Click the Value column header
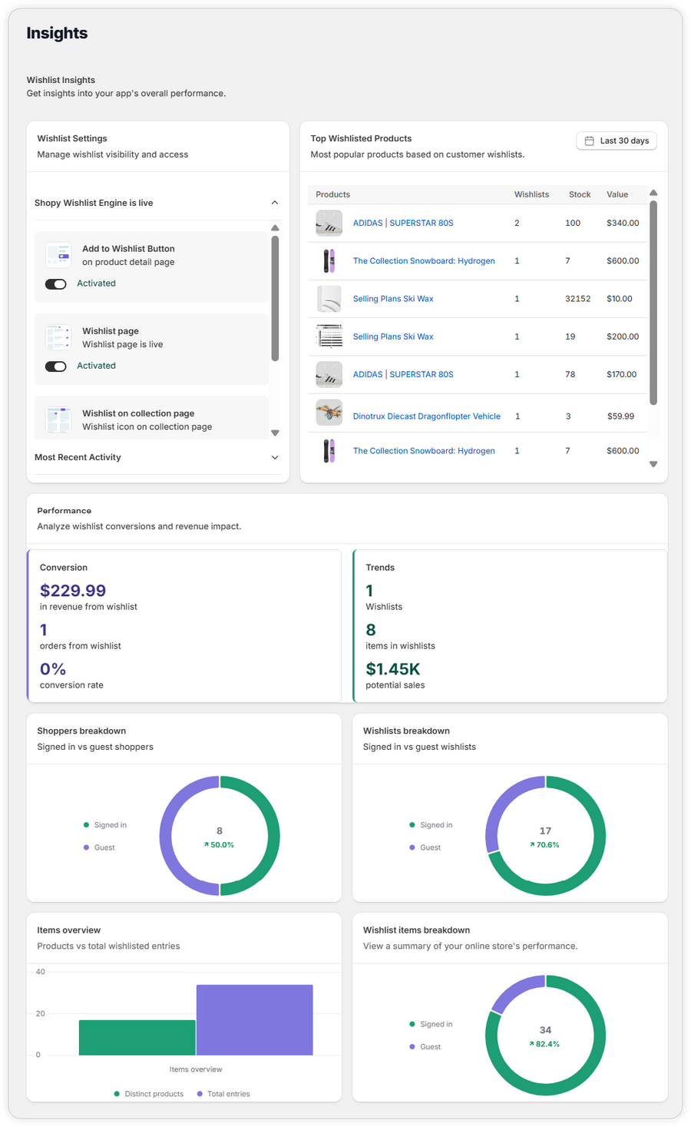The height and width of the screenshot is (1127, 691). pos(617,194)
